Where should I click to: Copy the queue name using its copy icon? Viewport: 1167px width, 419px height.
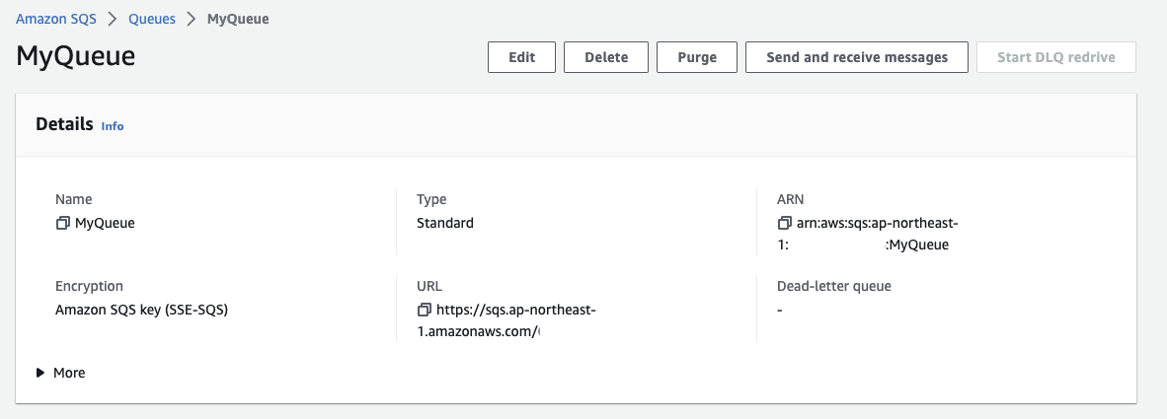pos(63,223)
